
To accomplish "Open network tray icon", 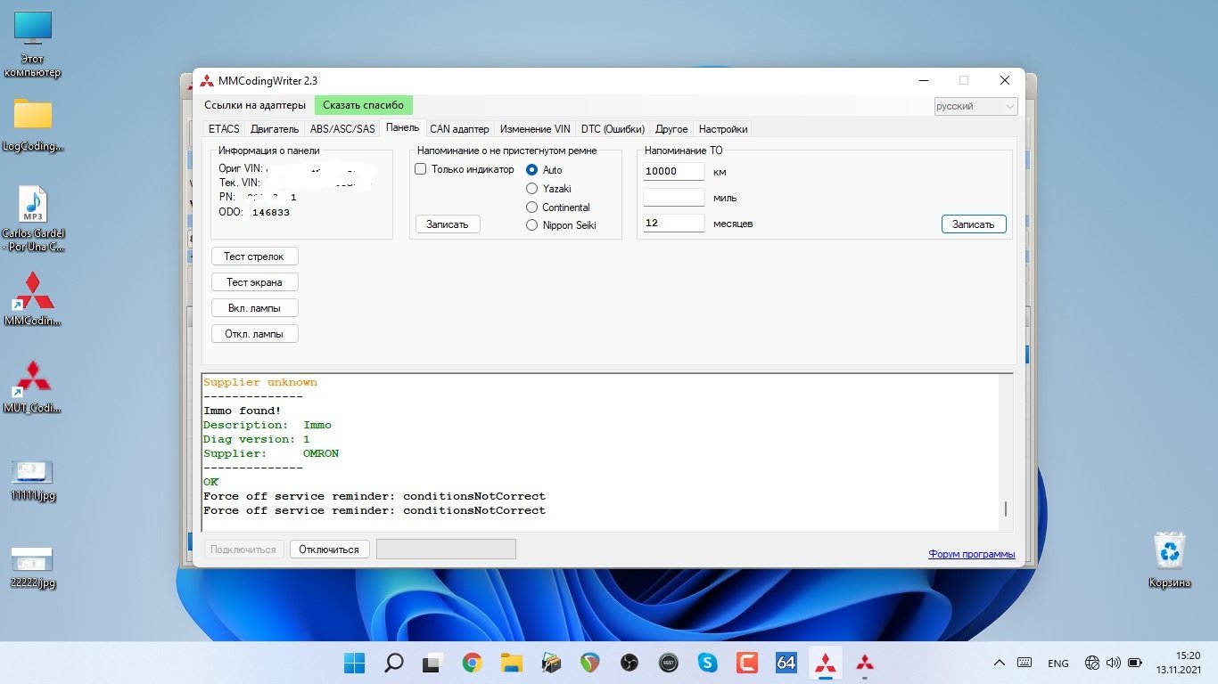I will 1092,663.
